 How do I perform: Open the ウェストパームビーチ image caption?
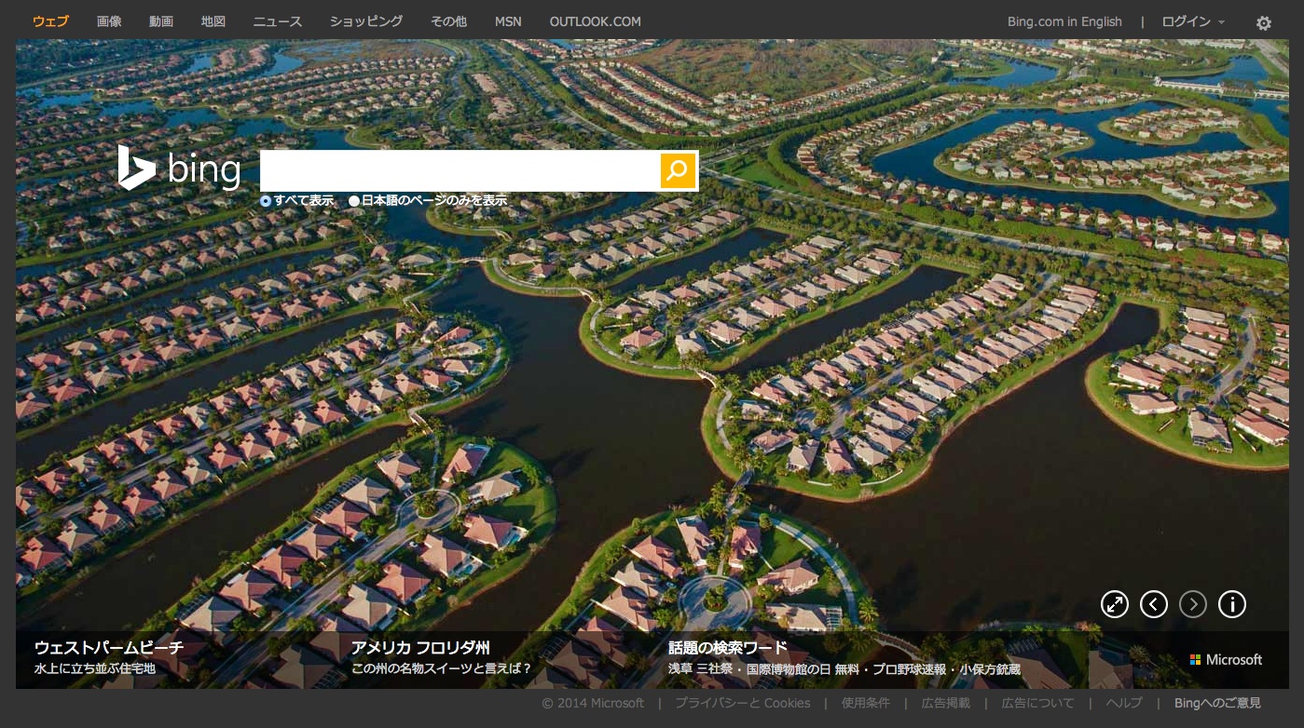tap(109, 648)
